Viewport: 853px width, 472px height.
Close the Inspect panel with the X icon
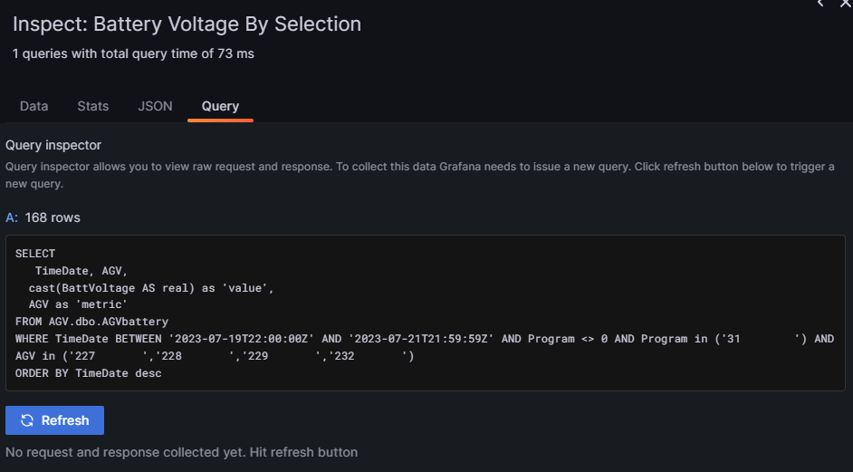coord(844,4)
